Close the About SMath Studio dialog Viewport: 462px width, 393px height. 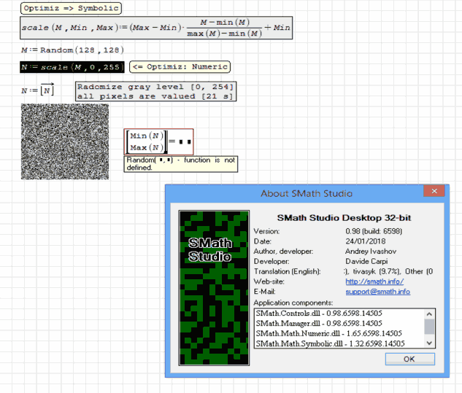[434, 191]
